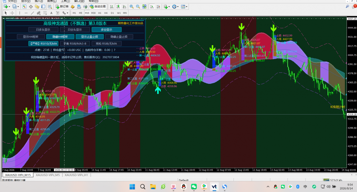Viewport: 357px width, 192px height.
Task: Switch chart to bar chart icon
Action: [x=112, y=7]
